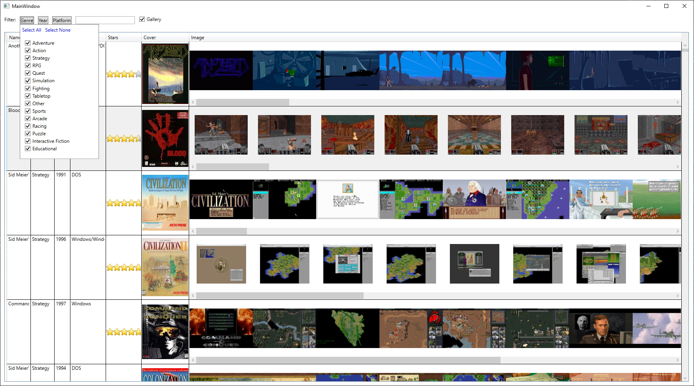
Task: Select the Windows platform cell for 1997
Action: point(88,332)
